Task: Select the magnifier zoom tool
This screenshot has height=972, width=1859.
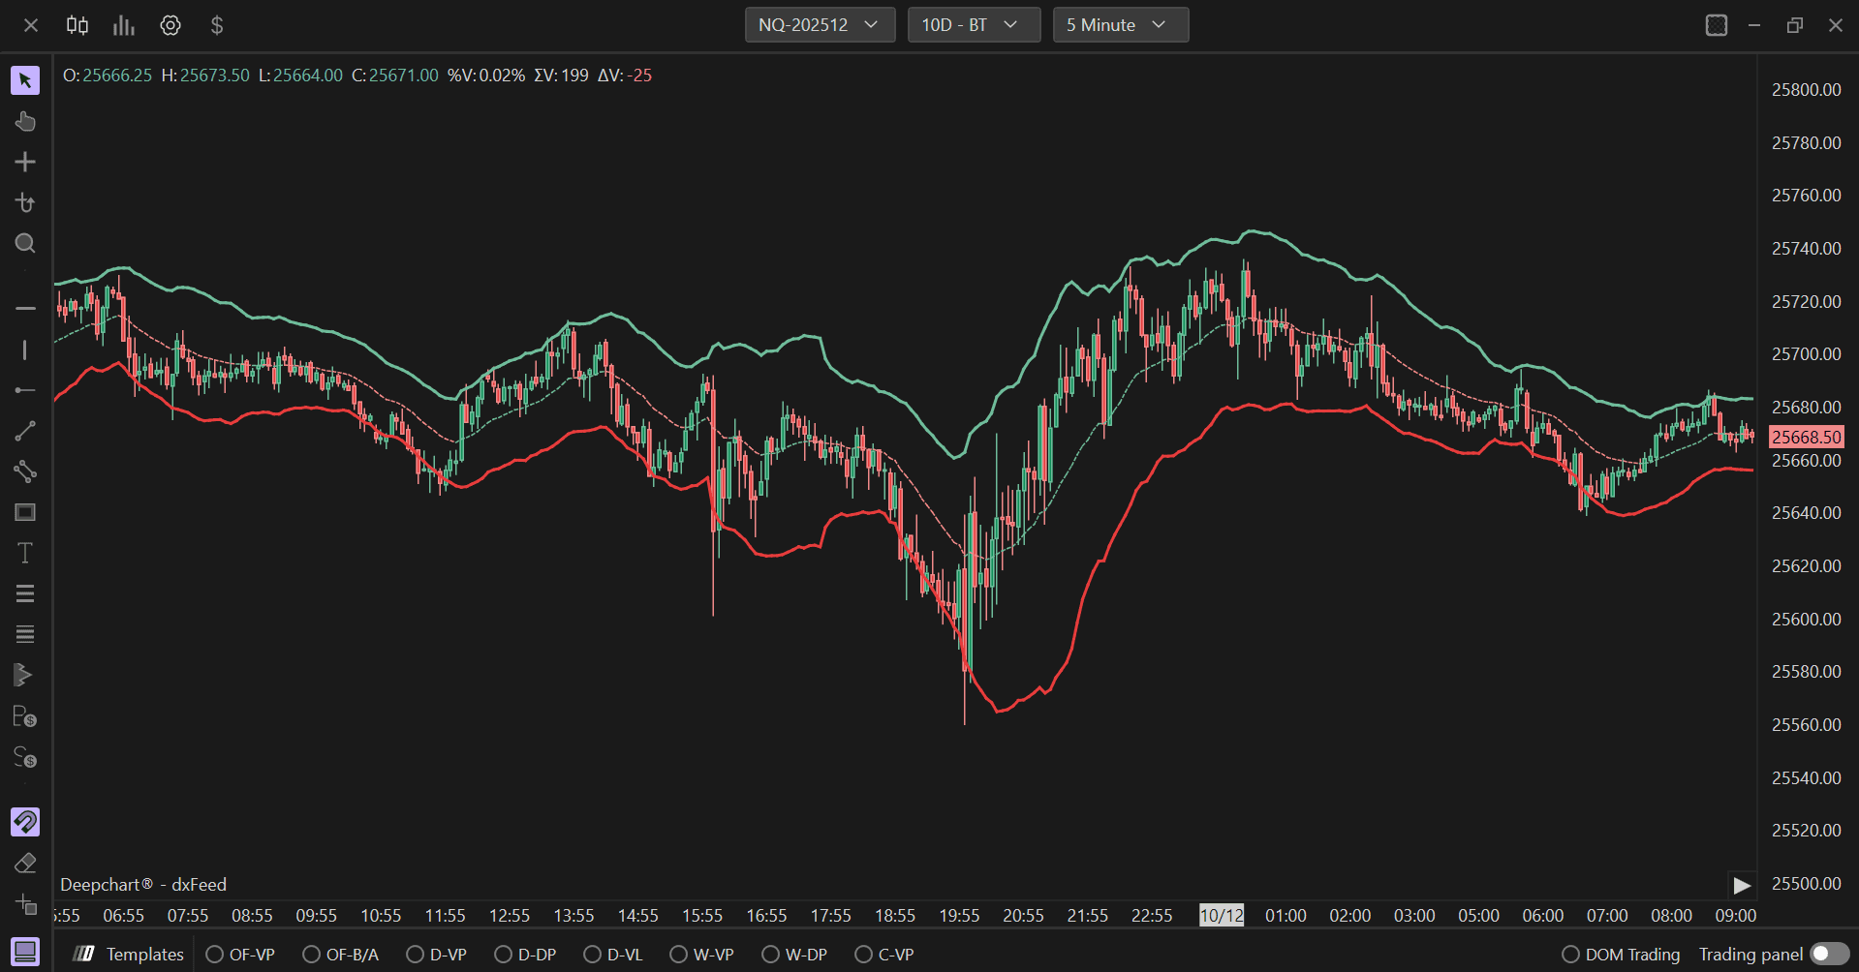Action: (25, 243)
